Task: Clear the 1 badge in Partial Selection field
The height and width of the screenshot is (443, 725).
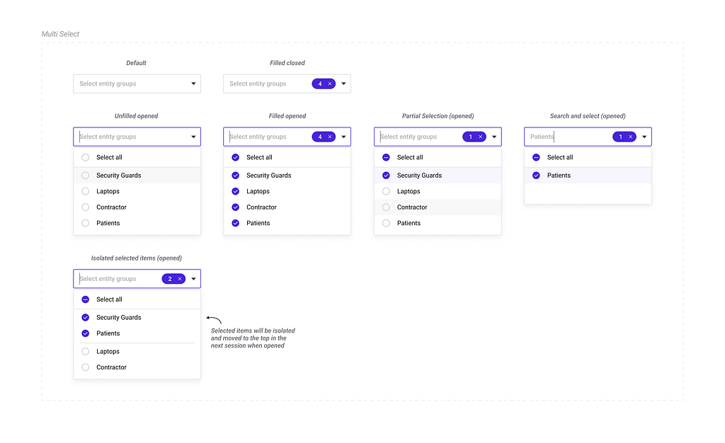Action: coord(481,137)
